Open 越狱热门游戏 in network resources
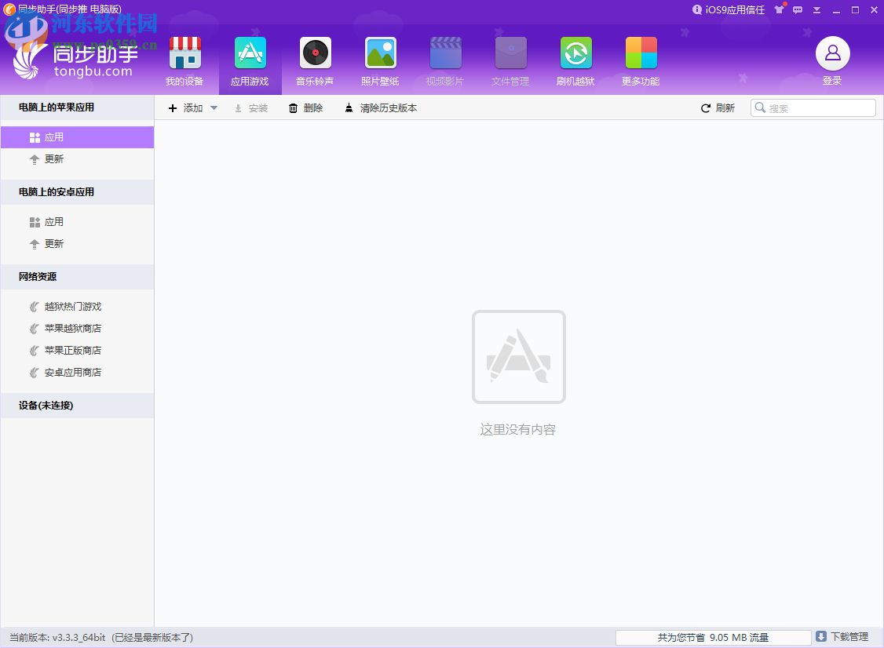 [77, 307]
